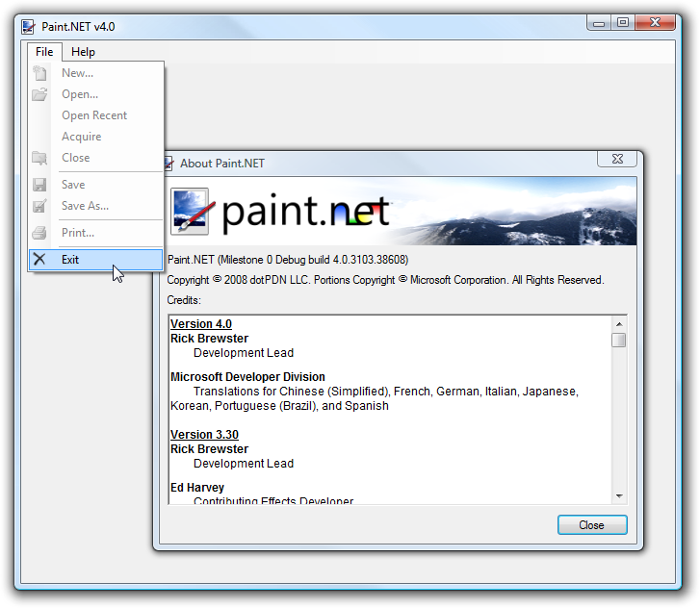The width and height of the screenshot is (700, 608).
Task: Open the Help menu
Action: (83, 52)
